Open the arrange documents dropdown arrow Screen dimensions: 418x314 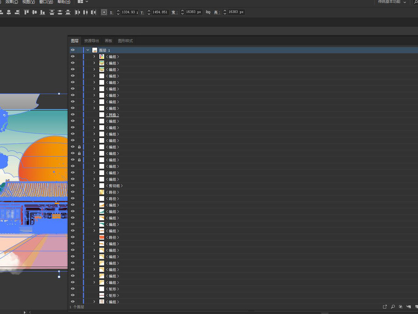click(x=87, y=1)
